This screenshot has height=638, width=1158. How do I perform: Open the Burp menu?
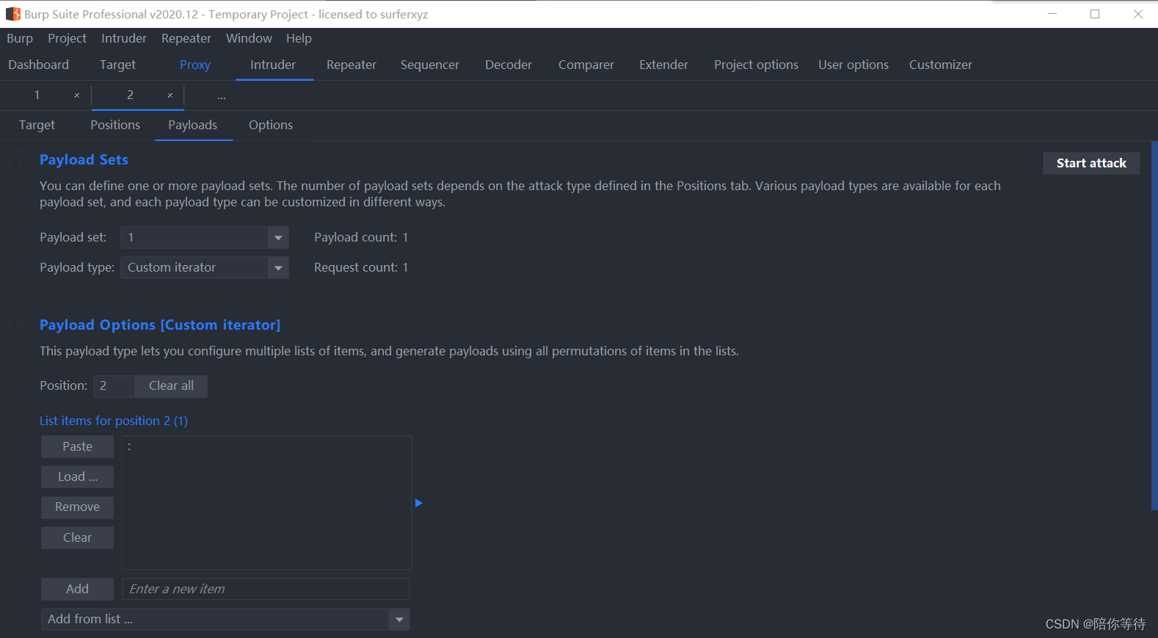pos(20,38)
